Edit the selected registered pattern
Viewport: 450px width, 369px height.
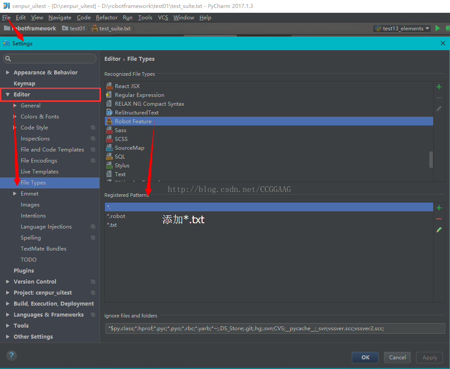(x=439, y=230)
